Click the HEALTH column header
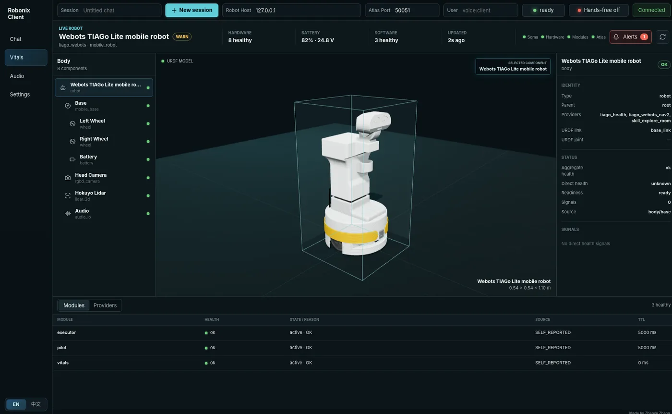This screenshot has height=414, width=672. point(212,319)
